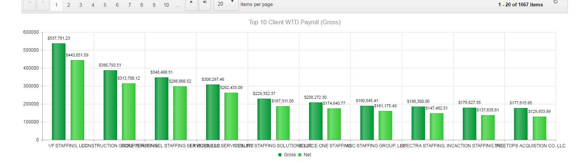The image size is (581, 163).
Task: Click the Gross bar labeled $386,793.51
Action: click(110, 105)
